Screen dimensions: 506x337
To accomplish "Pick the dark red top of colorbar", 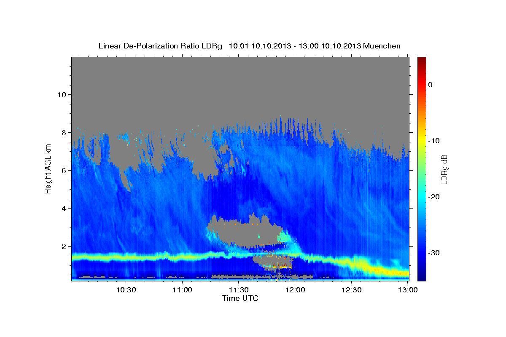I will [422, 60].
